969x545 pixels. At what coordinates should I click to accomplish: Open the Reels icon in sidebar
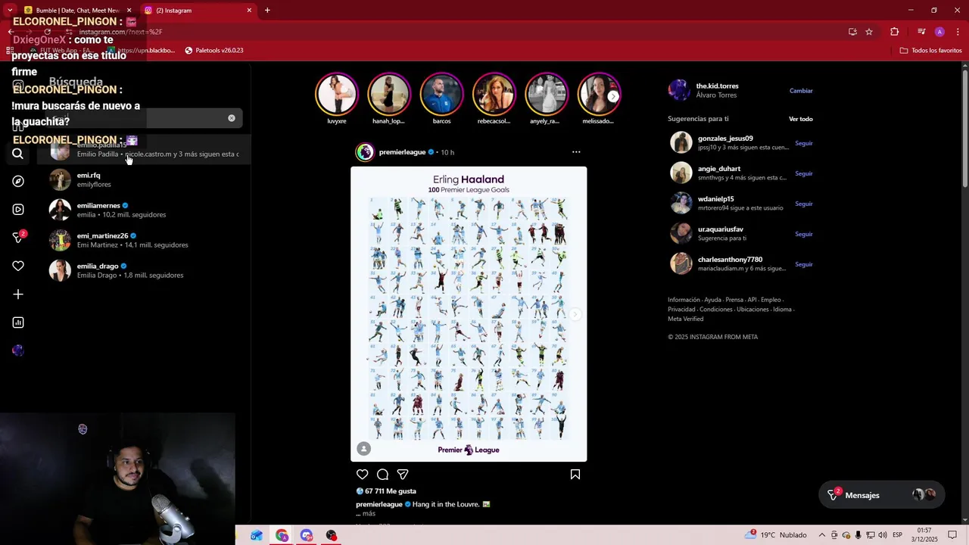tap(18, 210)
